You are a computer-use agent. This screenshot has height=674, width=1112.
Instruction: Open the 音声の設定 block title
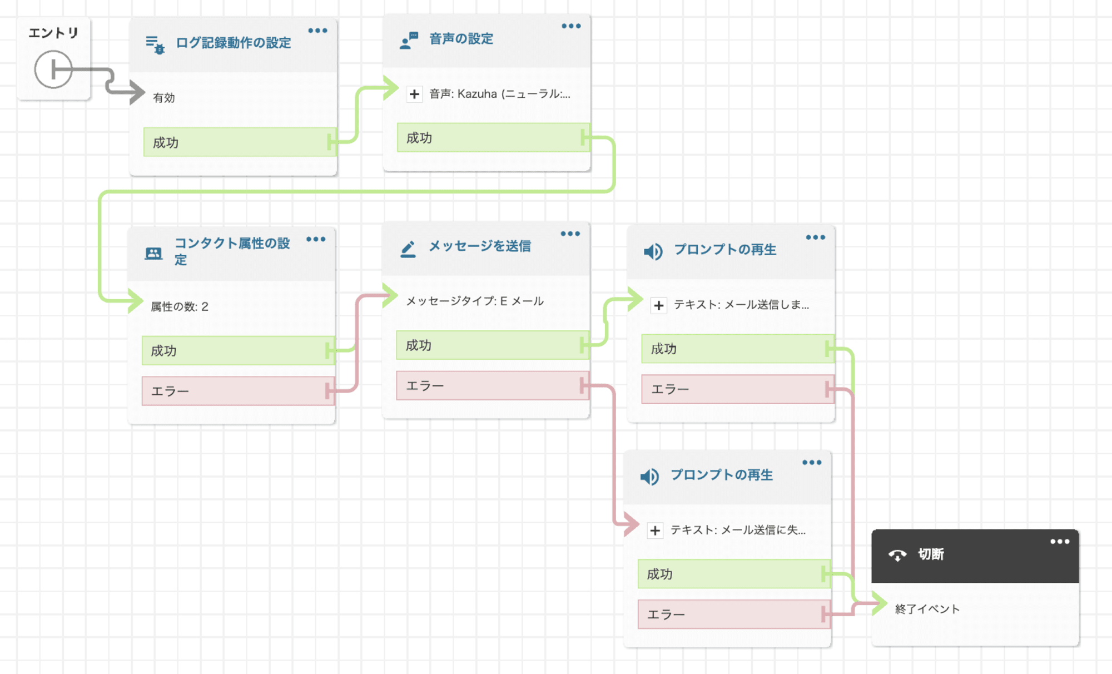pos(461,39)
